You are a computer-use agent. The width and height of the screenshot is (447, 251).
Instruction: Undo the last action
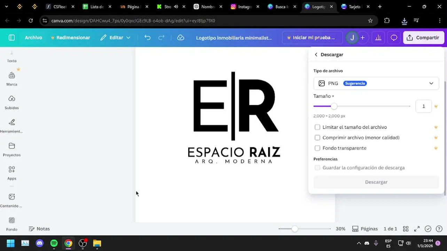[147, 38]
